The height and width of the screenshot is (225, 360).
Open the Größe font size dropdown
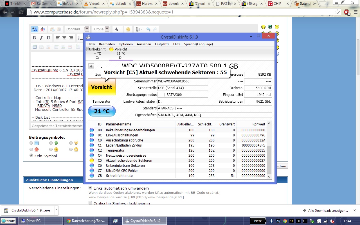[x=101, y=29]
